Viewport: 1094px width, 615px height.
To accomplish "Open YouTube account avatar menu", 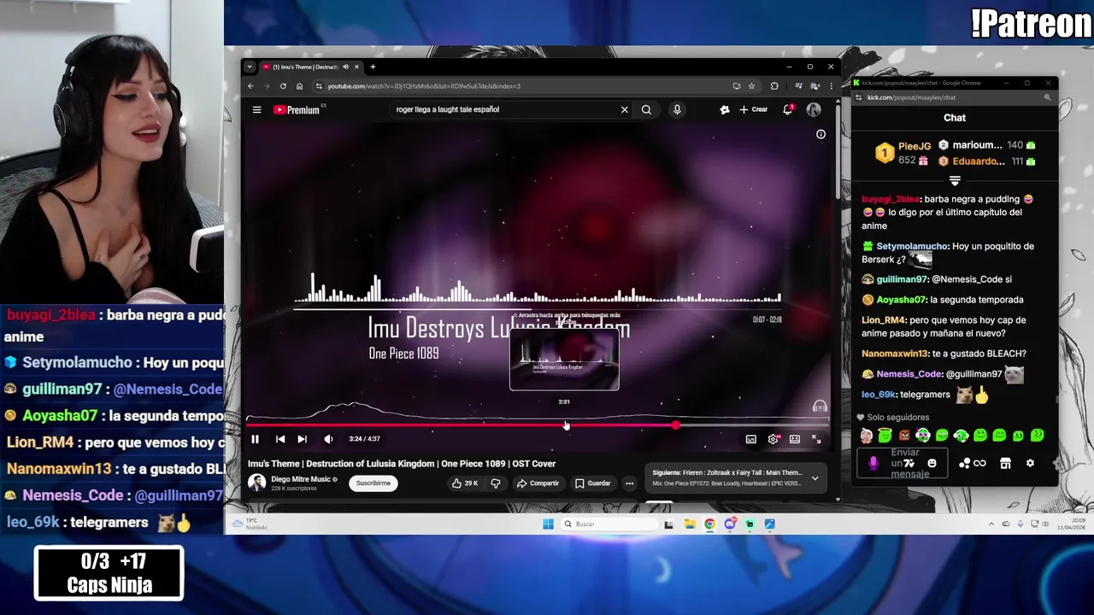I will coord(814,109).
